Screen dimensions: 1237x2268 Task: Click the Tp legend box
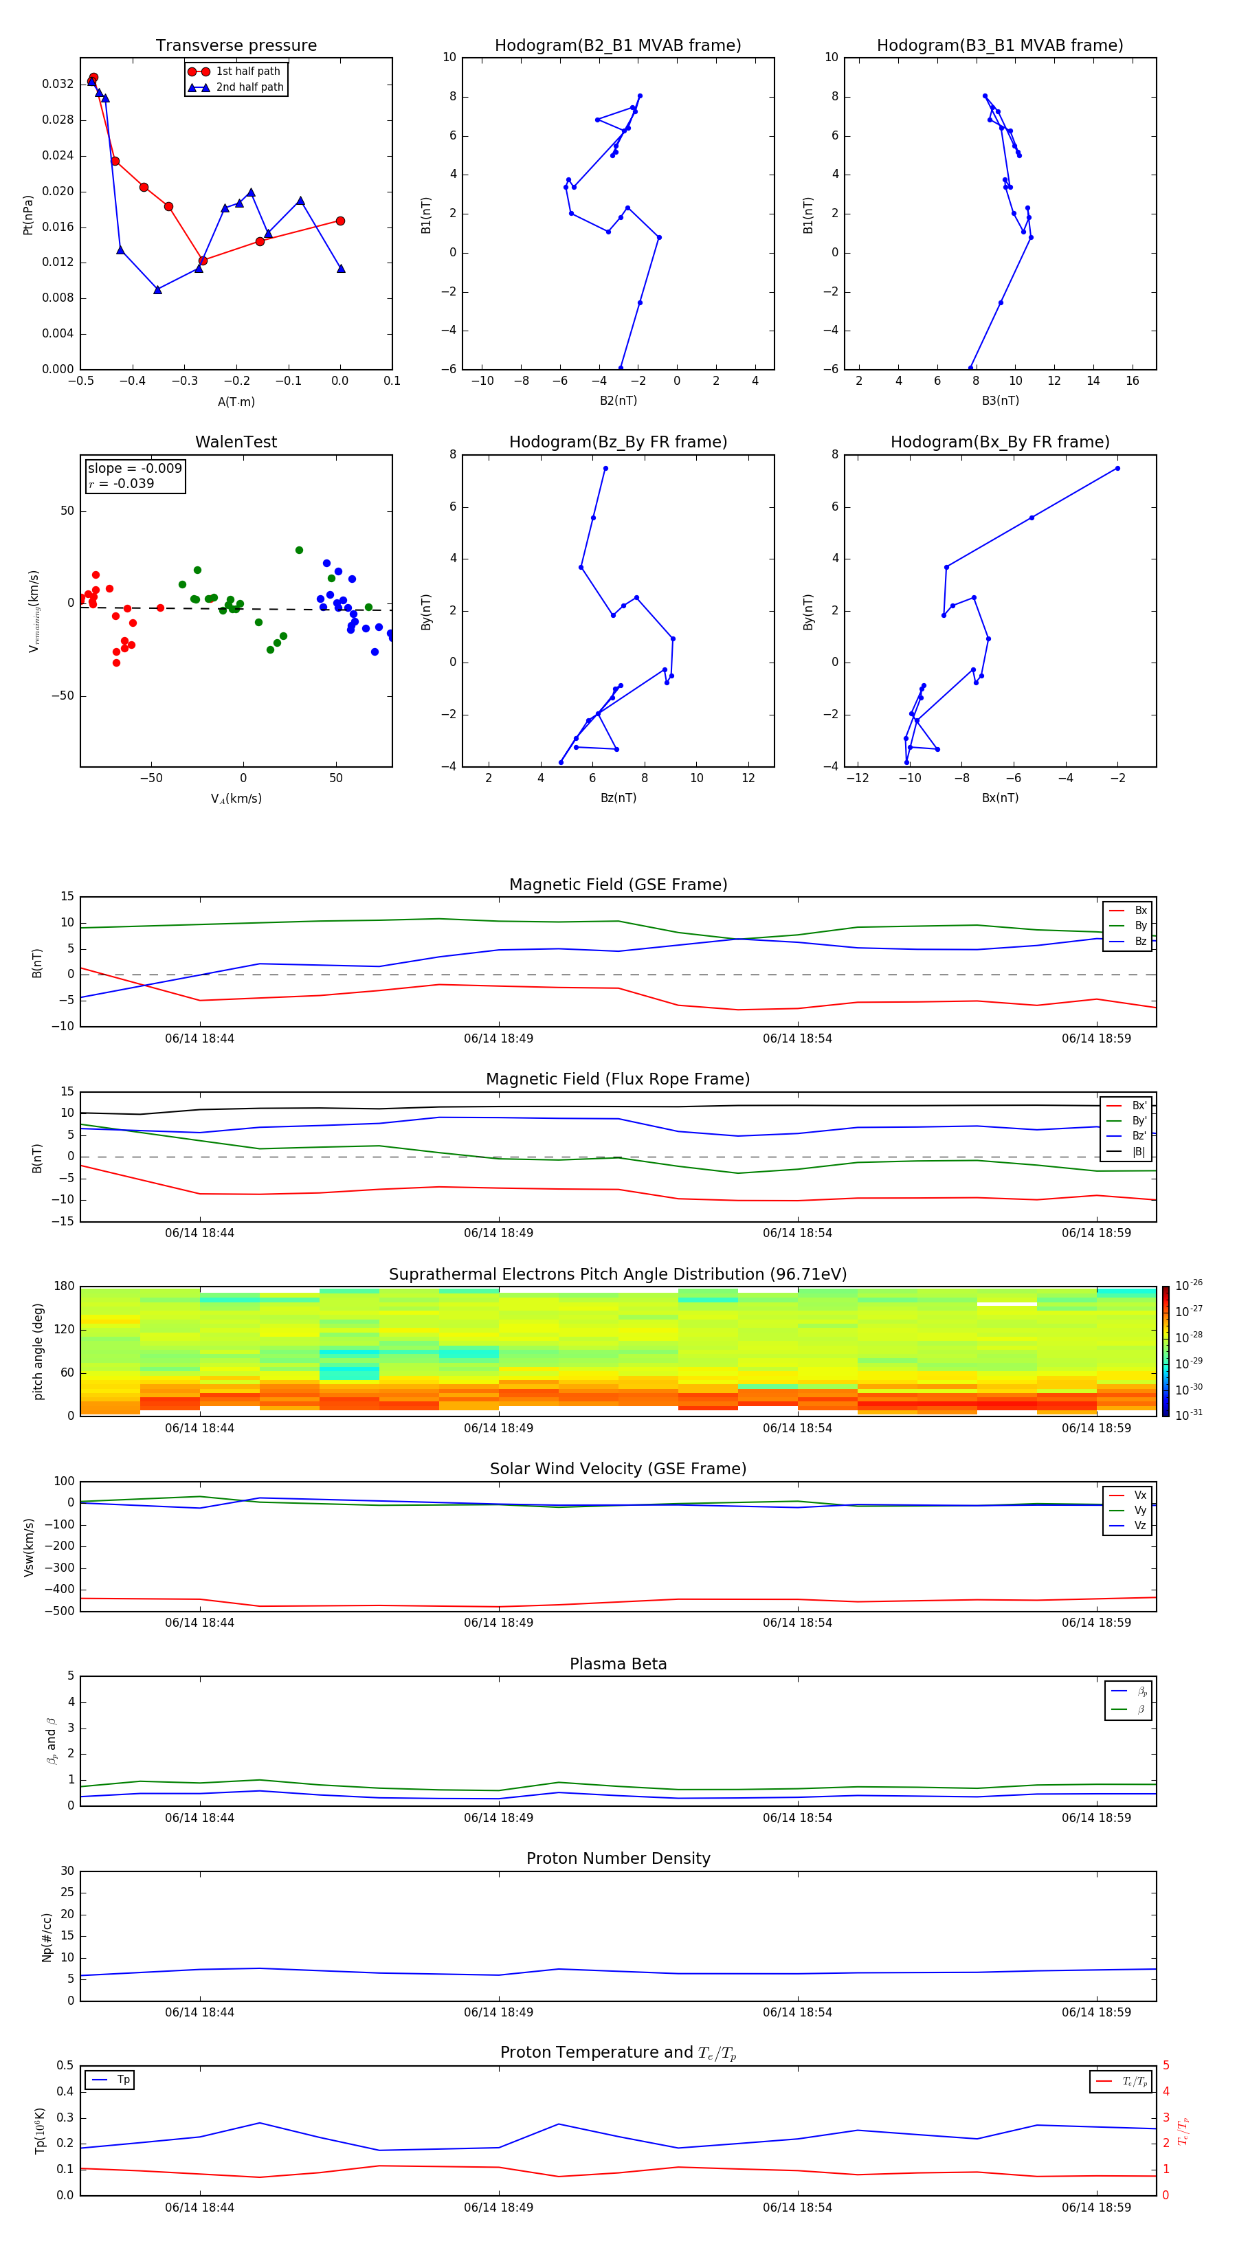point(109,2080)
